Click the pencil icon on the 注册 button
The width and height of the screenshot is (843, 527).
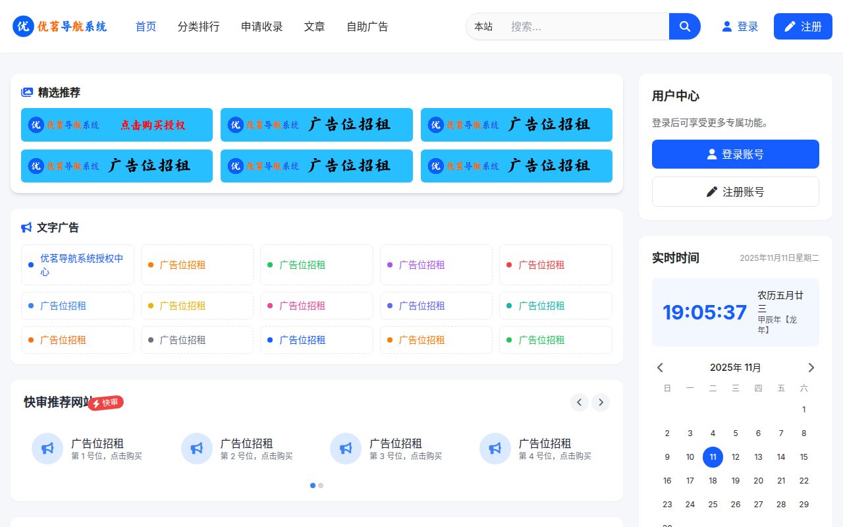pos(790,26)
